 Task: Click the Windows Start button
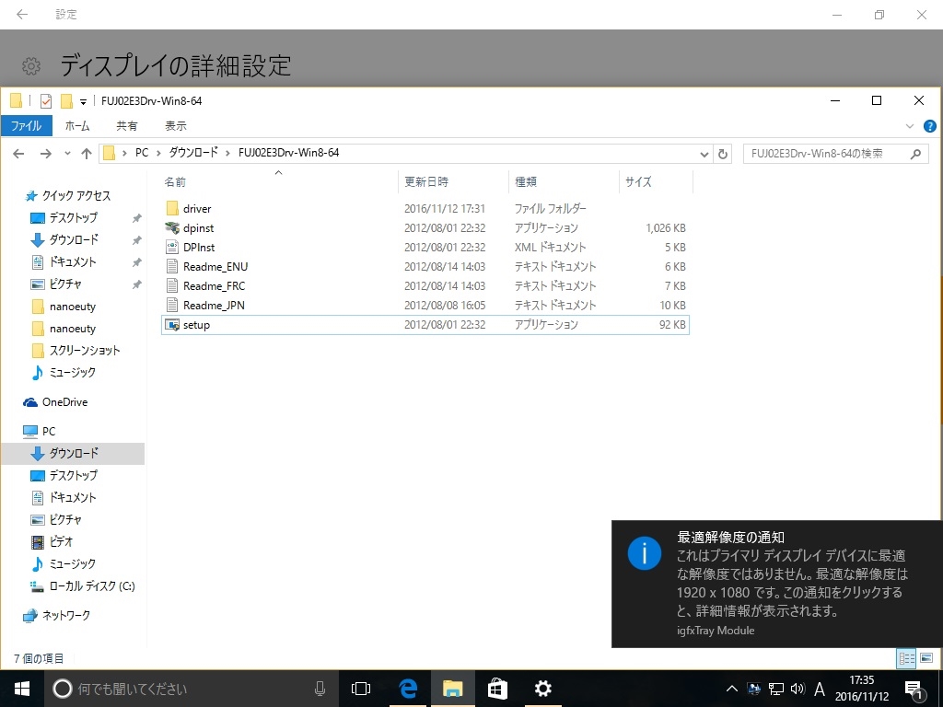22,689
